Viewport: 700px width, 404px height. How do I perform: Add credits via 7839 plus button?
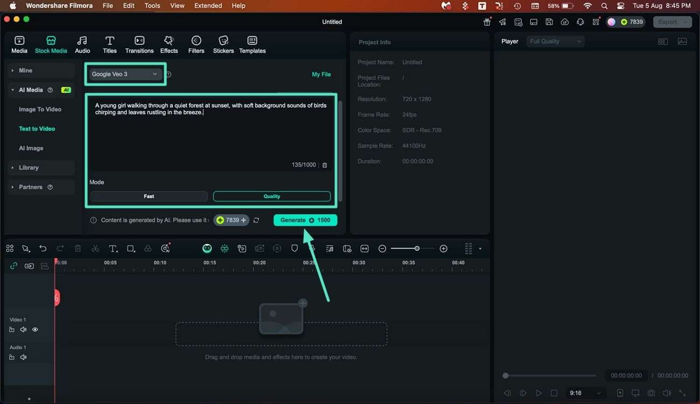232,220
